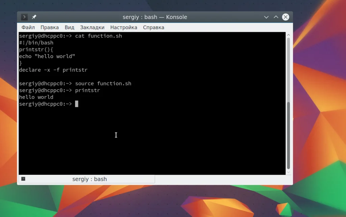346x217 pixels.
Task: Click the scrollbar up arrow
Action: 289,35
